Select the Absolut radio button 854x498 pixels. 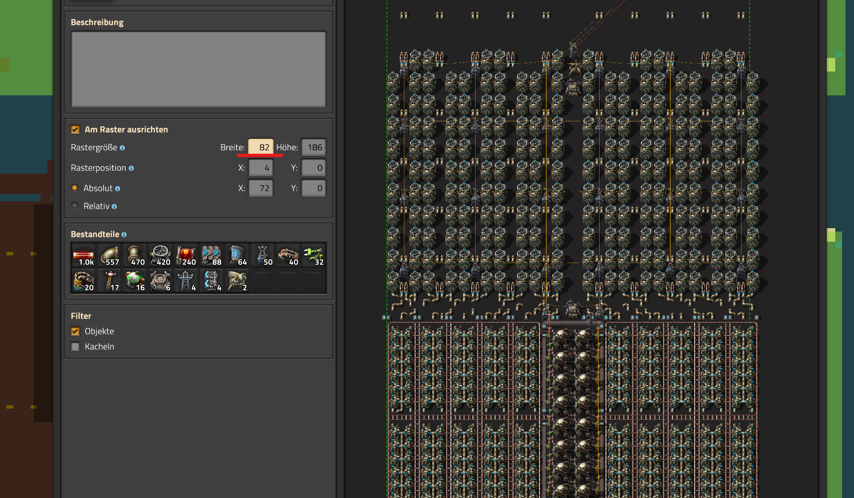tap(75, 188)
